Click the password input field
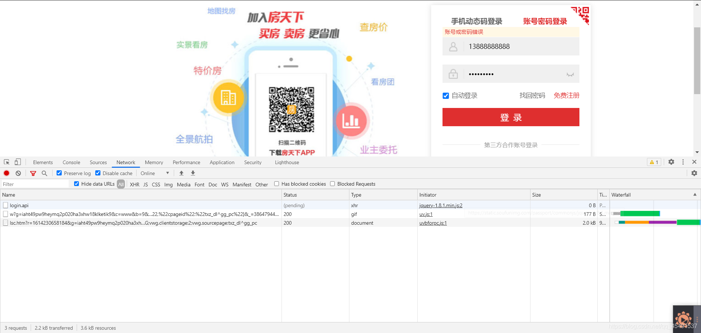 [511, 74]
